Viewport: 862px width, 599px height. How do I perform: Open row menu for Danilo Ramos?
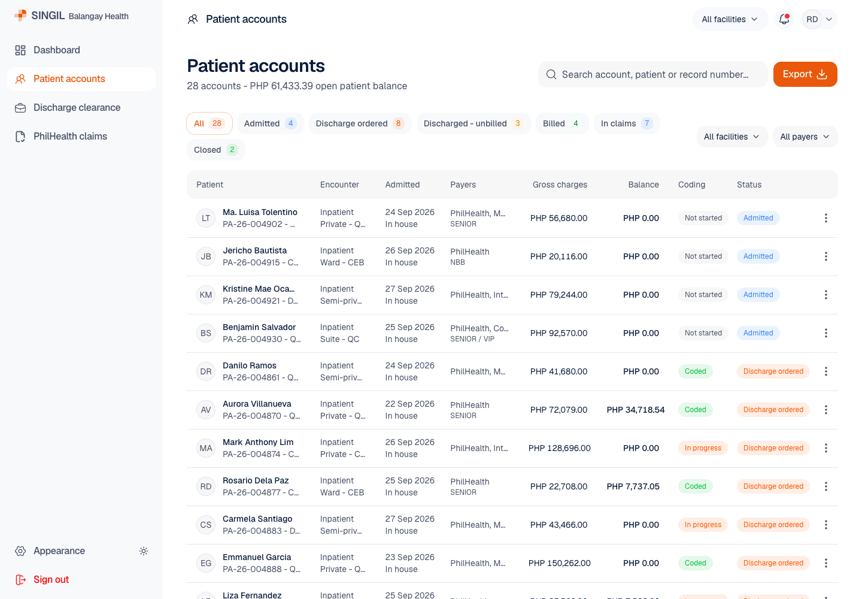point(826,371)
